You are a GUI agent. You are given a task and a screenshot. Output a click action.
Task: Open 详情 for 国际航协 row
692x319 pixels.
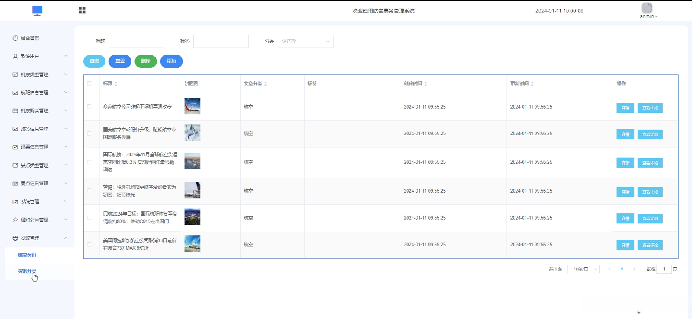click(x=625, y=163)
